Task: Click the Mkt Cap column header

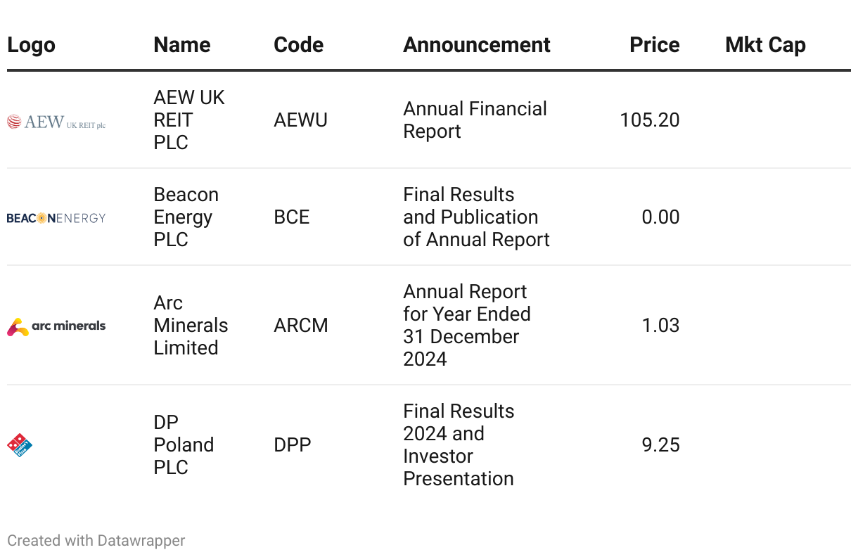Action: coord(765,45)
